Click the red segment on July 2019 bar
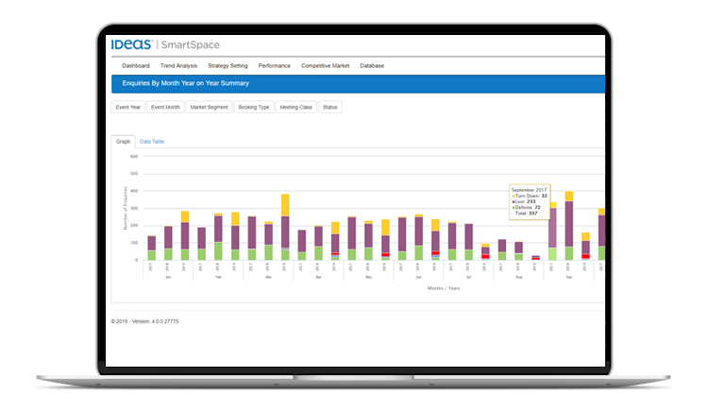The height and width of the screenshot is (413, 707). (x=485, y=256)
